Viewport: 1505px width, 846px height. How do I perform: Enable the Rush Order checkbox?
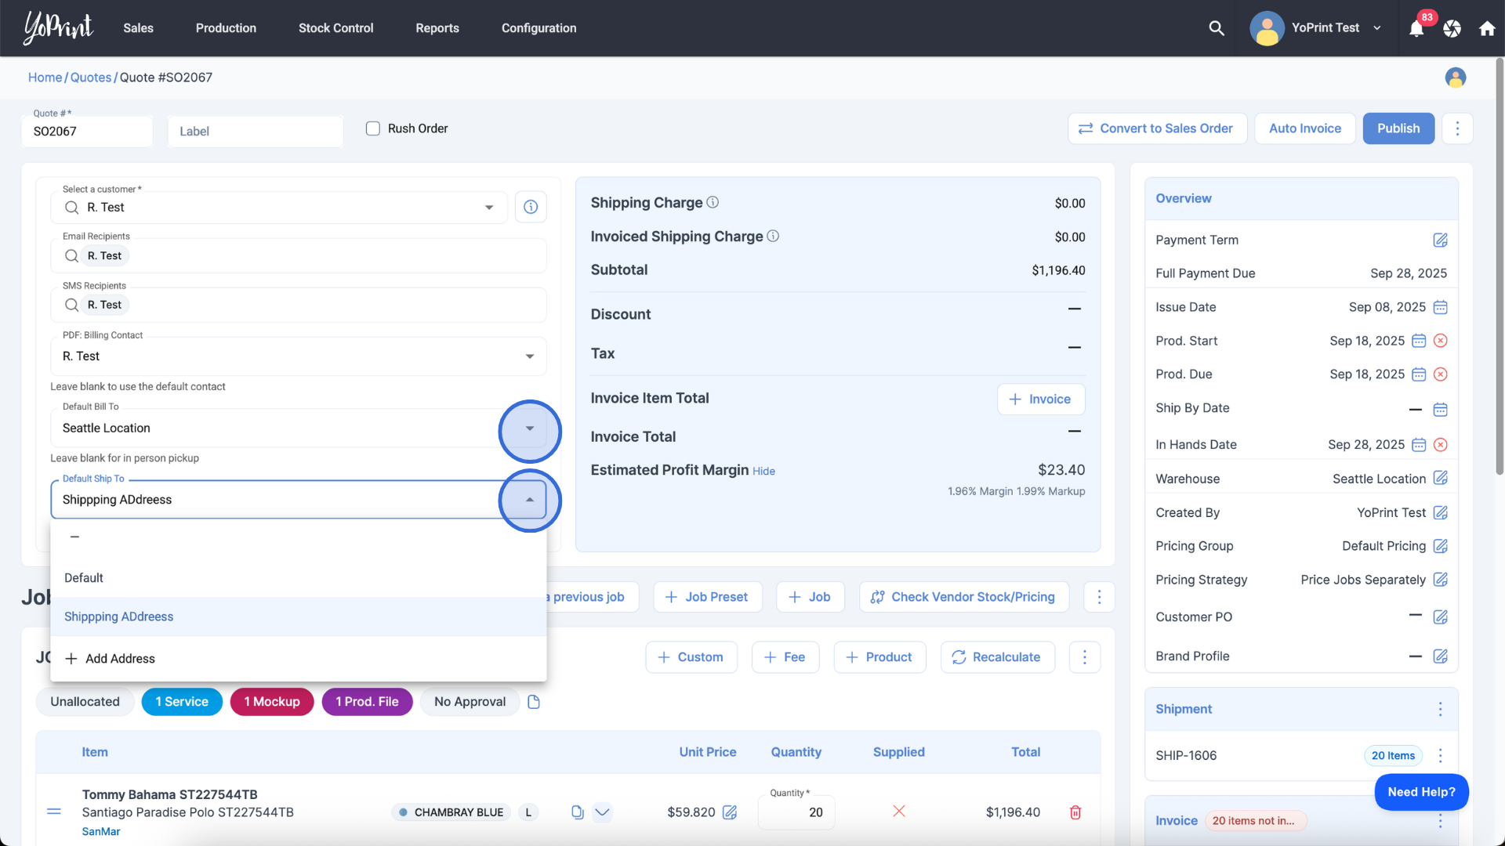point(373,128)
